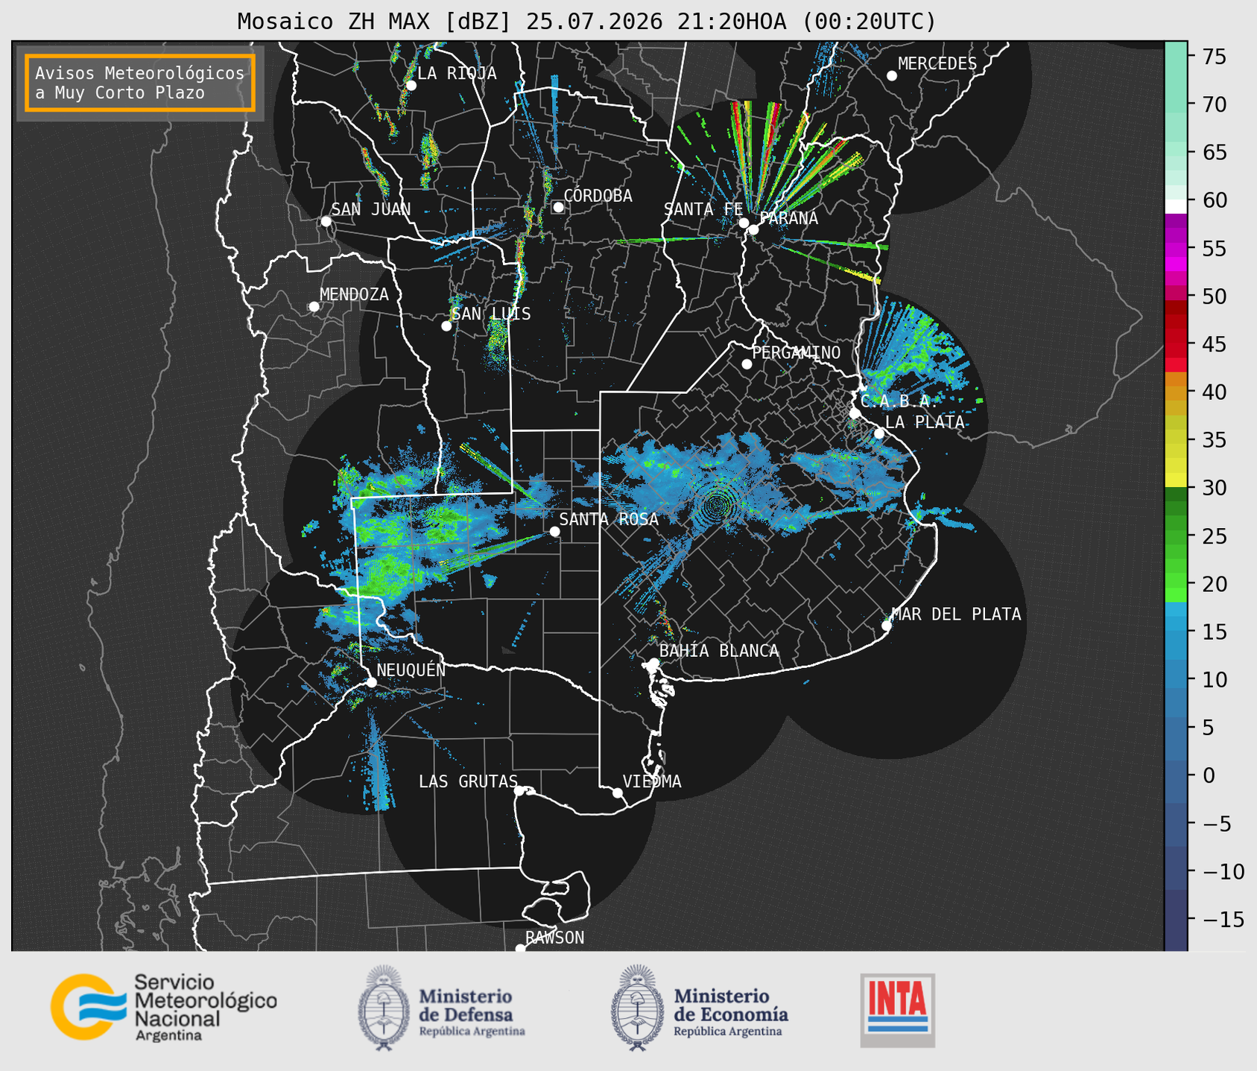This screenshot has width=1257, height=1071.
Task: Click the La Rioja city label
Action: [x=457, y=73]
